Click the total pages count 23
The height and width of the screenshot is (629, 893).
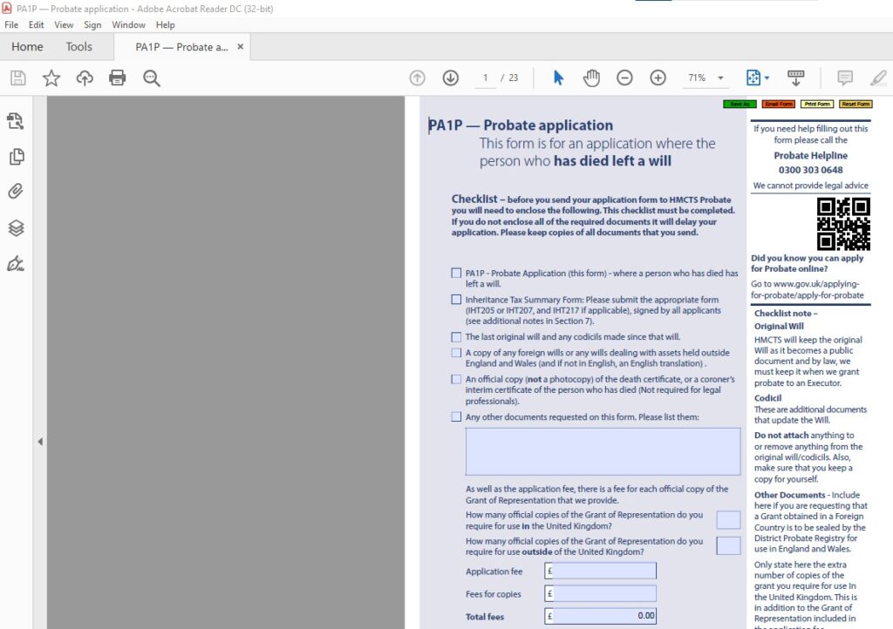(x=513, y=78)
